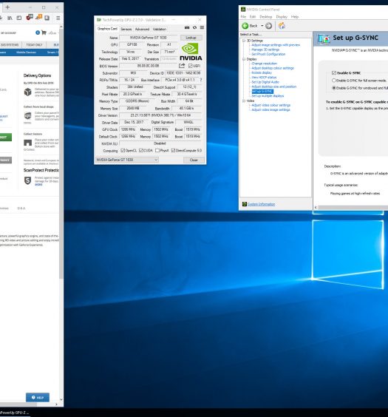Open the GPU-Z hamburger menu icon
The width and height of the screenshot is (388, 417).
click(202, 27)
